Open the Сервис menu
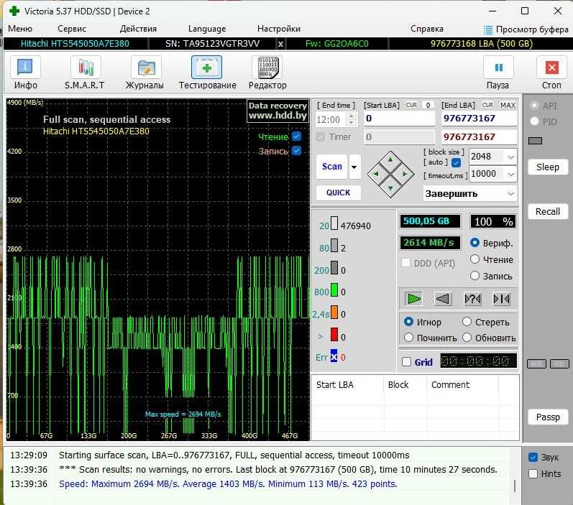This screenshot has height=505, width=573. (x=72, y=29)
